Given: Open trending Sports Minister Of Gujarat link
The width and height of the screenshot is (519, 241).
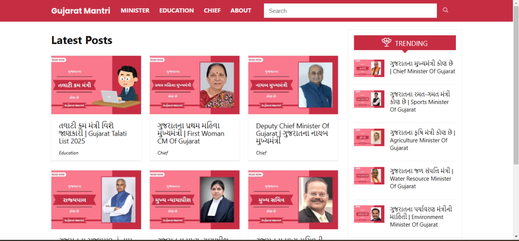Looking at the screenshot, I should 420,102.
